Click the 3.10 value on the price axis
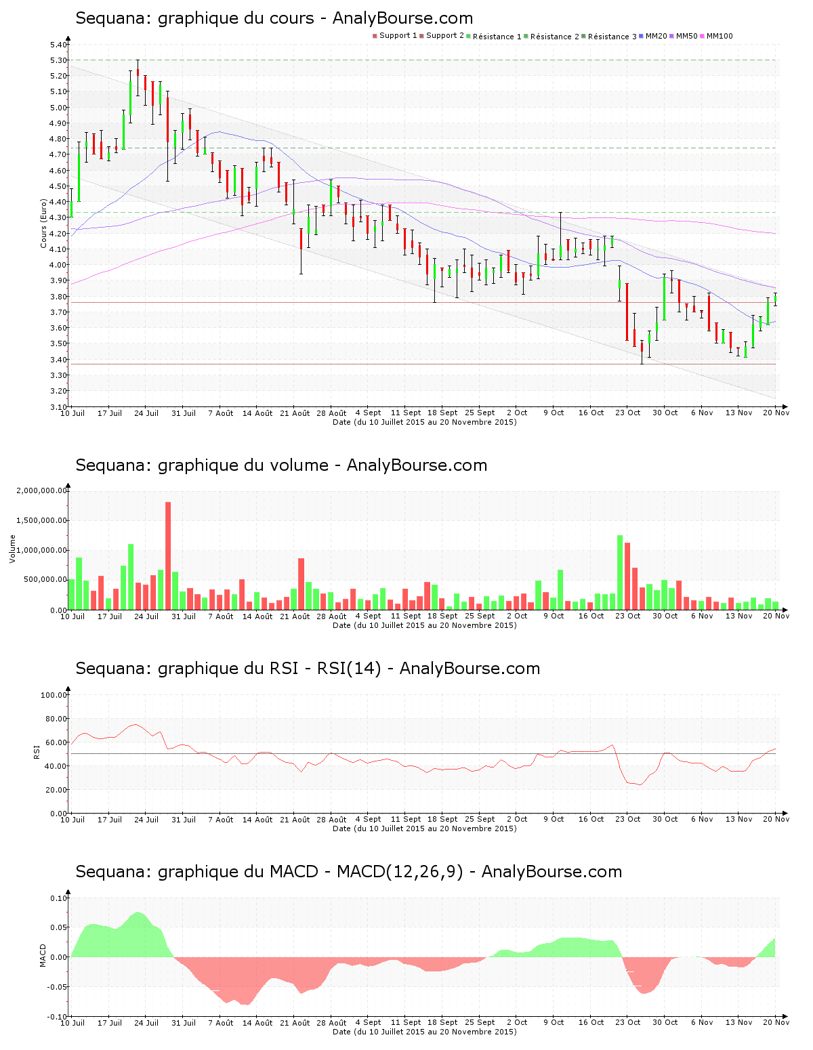The height and width of the screenshot is (1050, 813). pos(58,406)
